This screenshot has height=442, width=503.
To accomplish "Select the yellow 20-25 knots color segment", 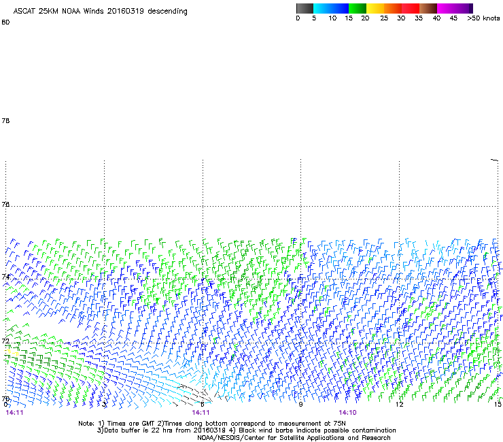I will pyautogui.click(x=375, y=8).
